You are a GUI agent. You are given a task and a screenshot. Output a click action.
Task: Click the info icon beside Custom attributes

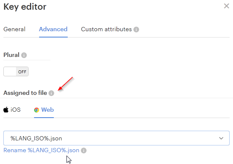click(136, 30)
